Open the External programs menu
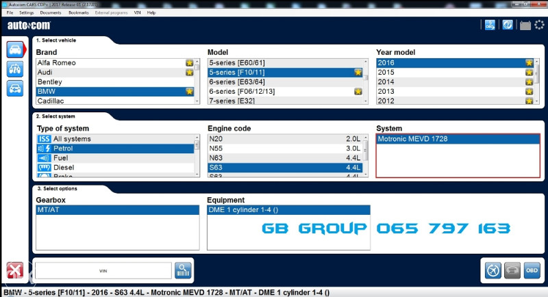This screenshot has height=297, width=548. point(111,12)
